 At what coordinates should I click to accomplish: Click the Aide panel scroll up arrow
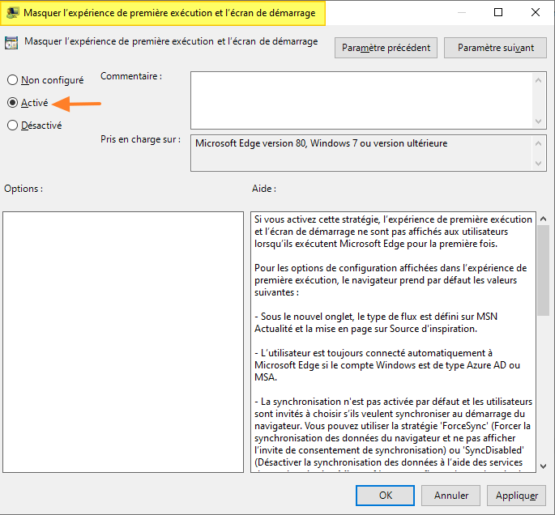[x=543, y=219]
